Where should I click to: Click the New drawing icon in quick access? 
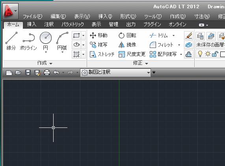coord(9,73)
